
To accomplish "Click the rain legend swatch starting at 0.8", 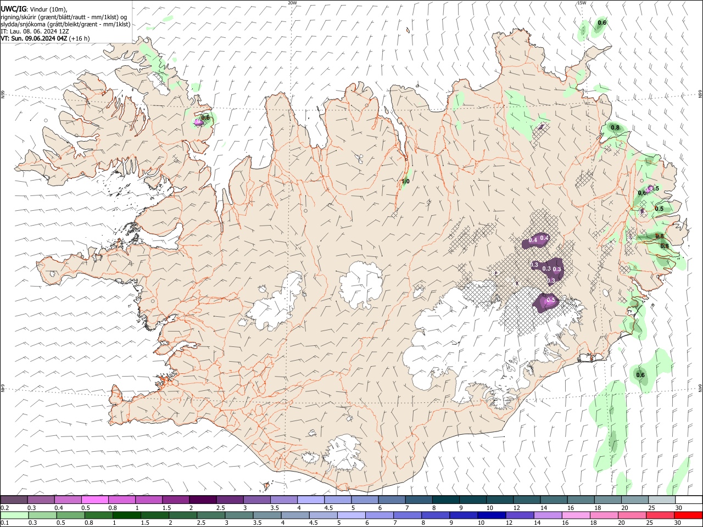I will coord(99,515).
